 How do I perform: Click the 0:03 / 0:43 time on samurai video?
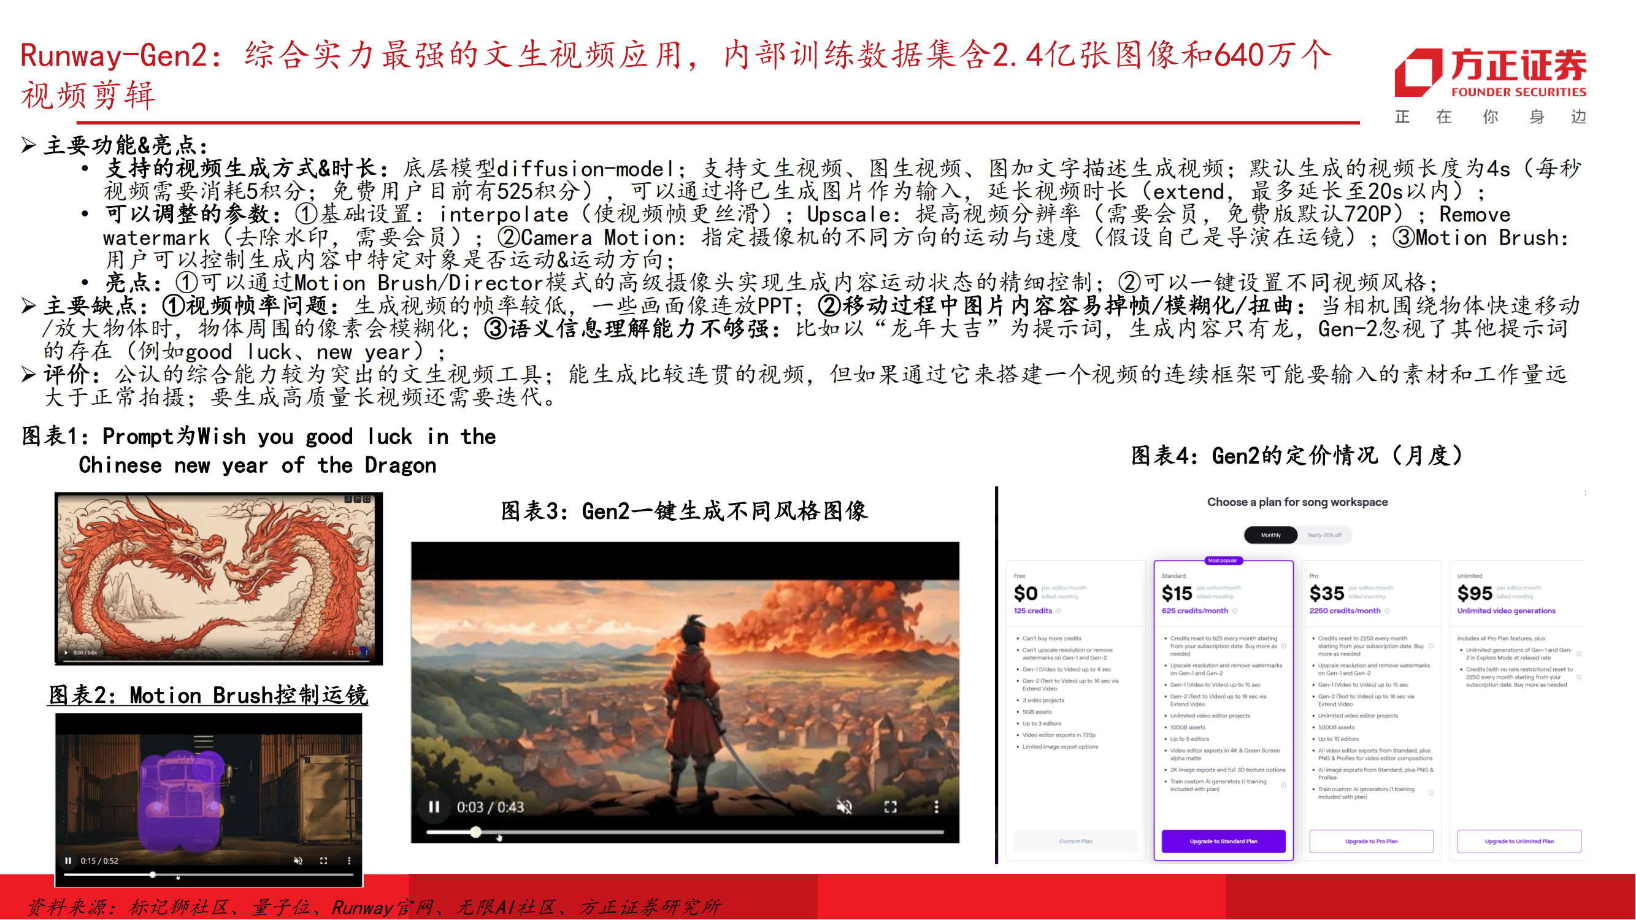tap(490, 808)
